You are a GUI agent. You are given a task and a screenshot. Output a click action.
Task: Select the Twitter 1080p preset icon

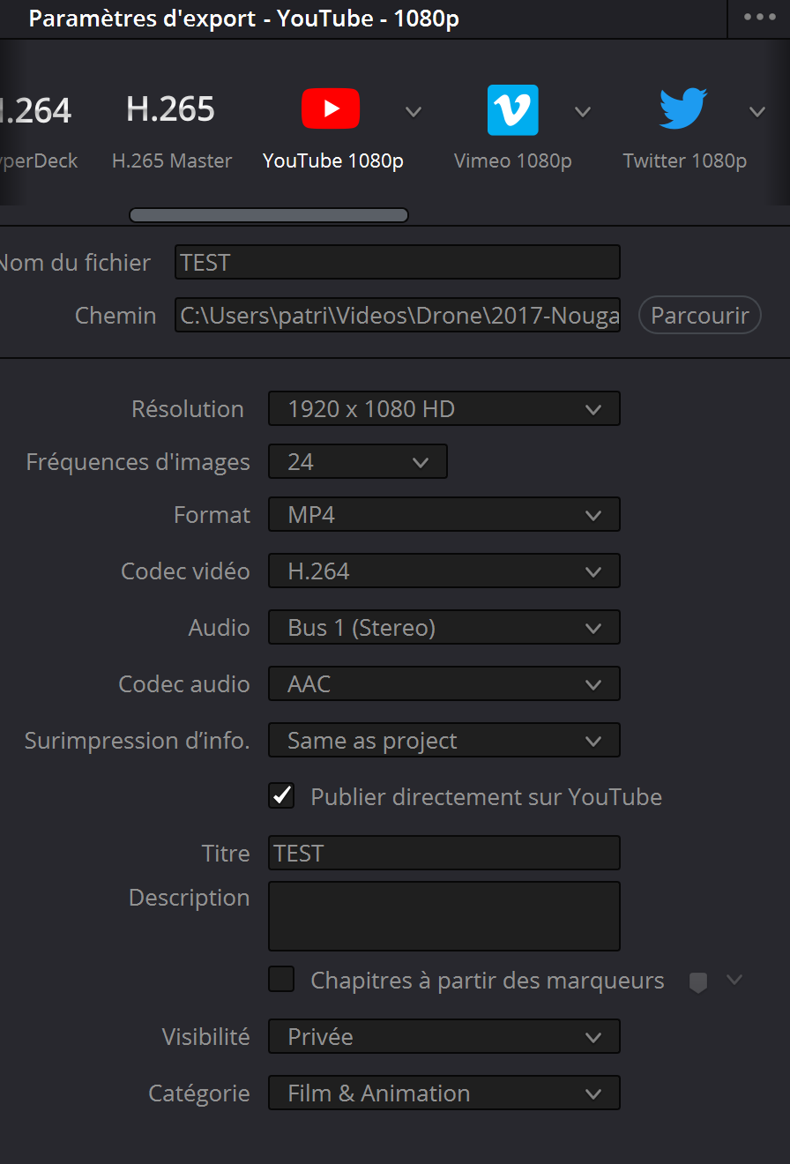683,109
